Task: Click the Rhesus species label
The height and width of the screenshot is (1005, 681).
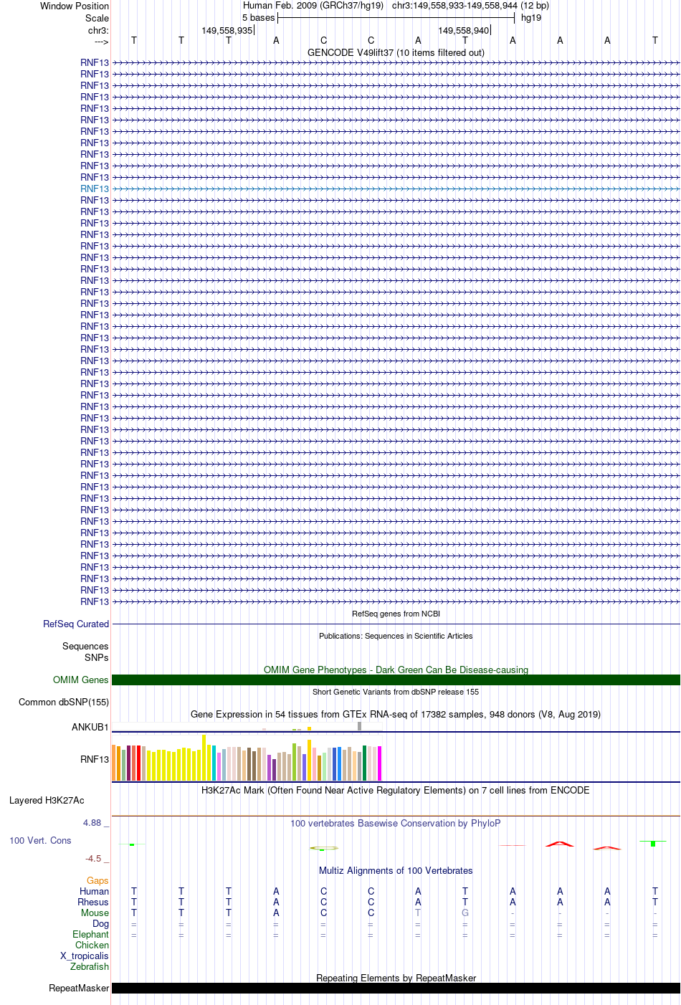Action: (x=93, y=902)
